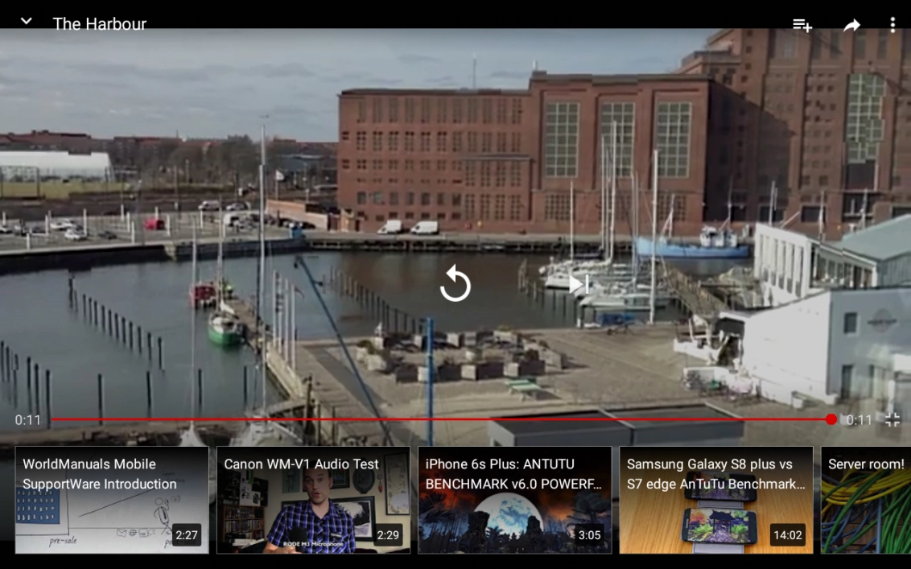
Task: Watch the Samsung Galaxy S8 plus benchmark video
Action: click(x=715, y=500)
